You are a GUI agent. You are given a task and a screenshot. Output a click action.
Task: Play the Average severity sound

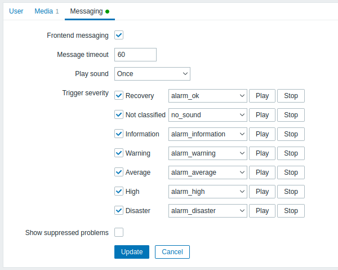pyautogui.click(x=262, y=172)
